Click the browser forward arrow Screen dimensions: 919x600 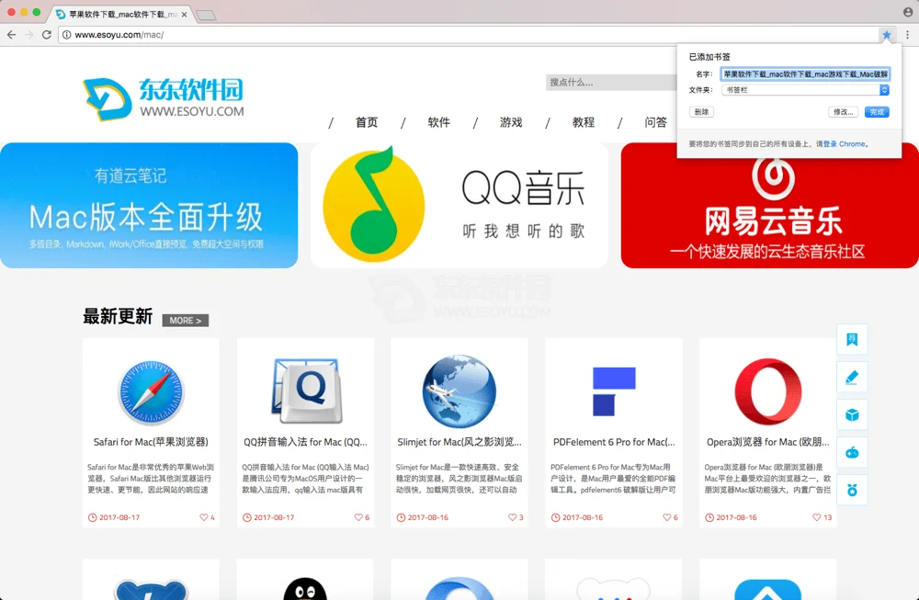click(x=28, y=35)
